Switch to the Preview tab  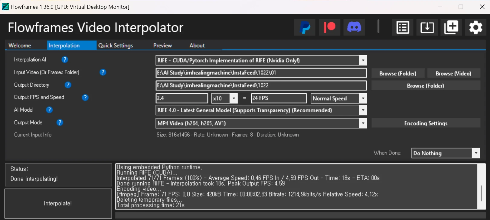(x=162, y=46)
